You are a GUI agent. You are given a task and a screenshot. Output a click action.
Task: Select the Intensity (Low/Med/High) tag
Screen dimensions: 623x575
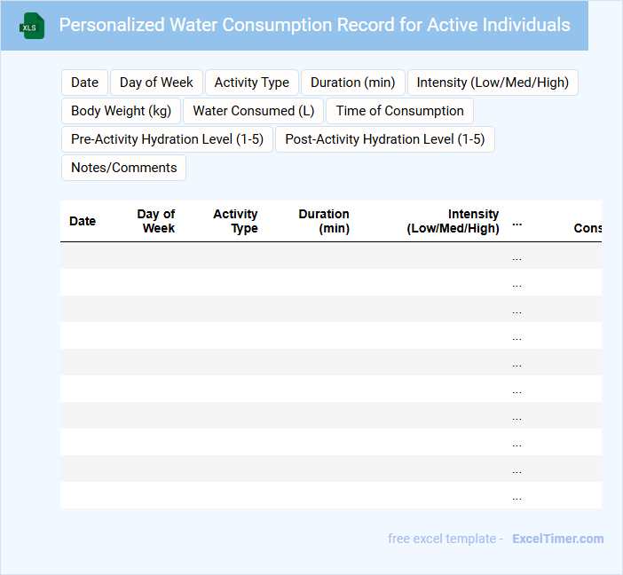[493, 83]
